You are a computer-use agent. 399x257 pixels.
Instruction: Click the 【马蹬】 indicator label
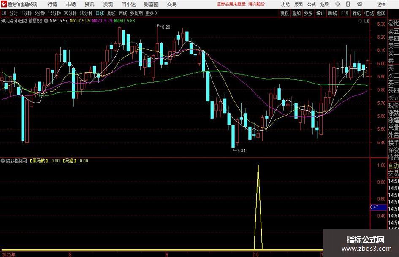pyautogui.click(x=70, y=161)
